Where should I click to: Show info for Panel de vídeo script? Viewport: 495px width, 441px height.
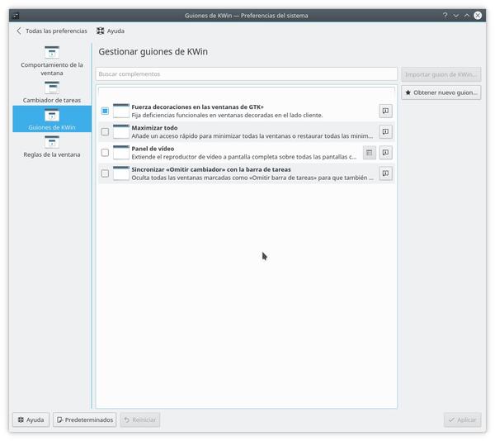click(385, 153)
